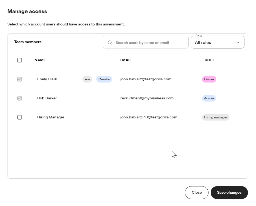This screenshot has height=206, width=256.
Task: Open the Role filter dropdown
Action: point(217,42)
